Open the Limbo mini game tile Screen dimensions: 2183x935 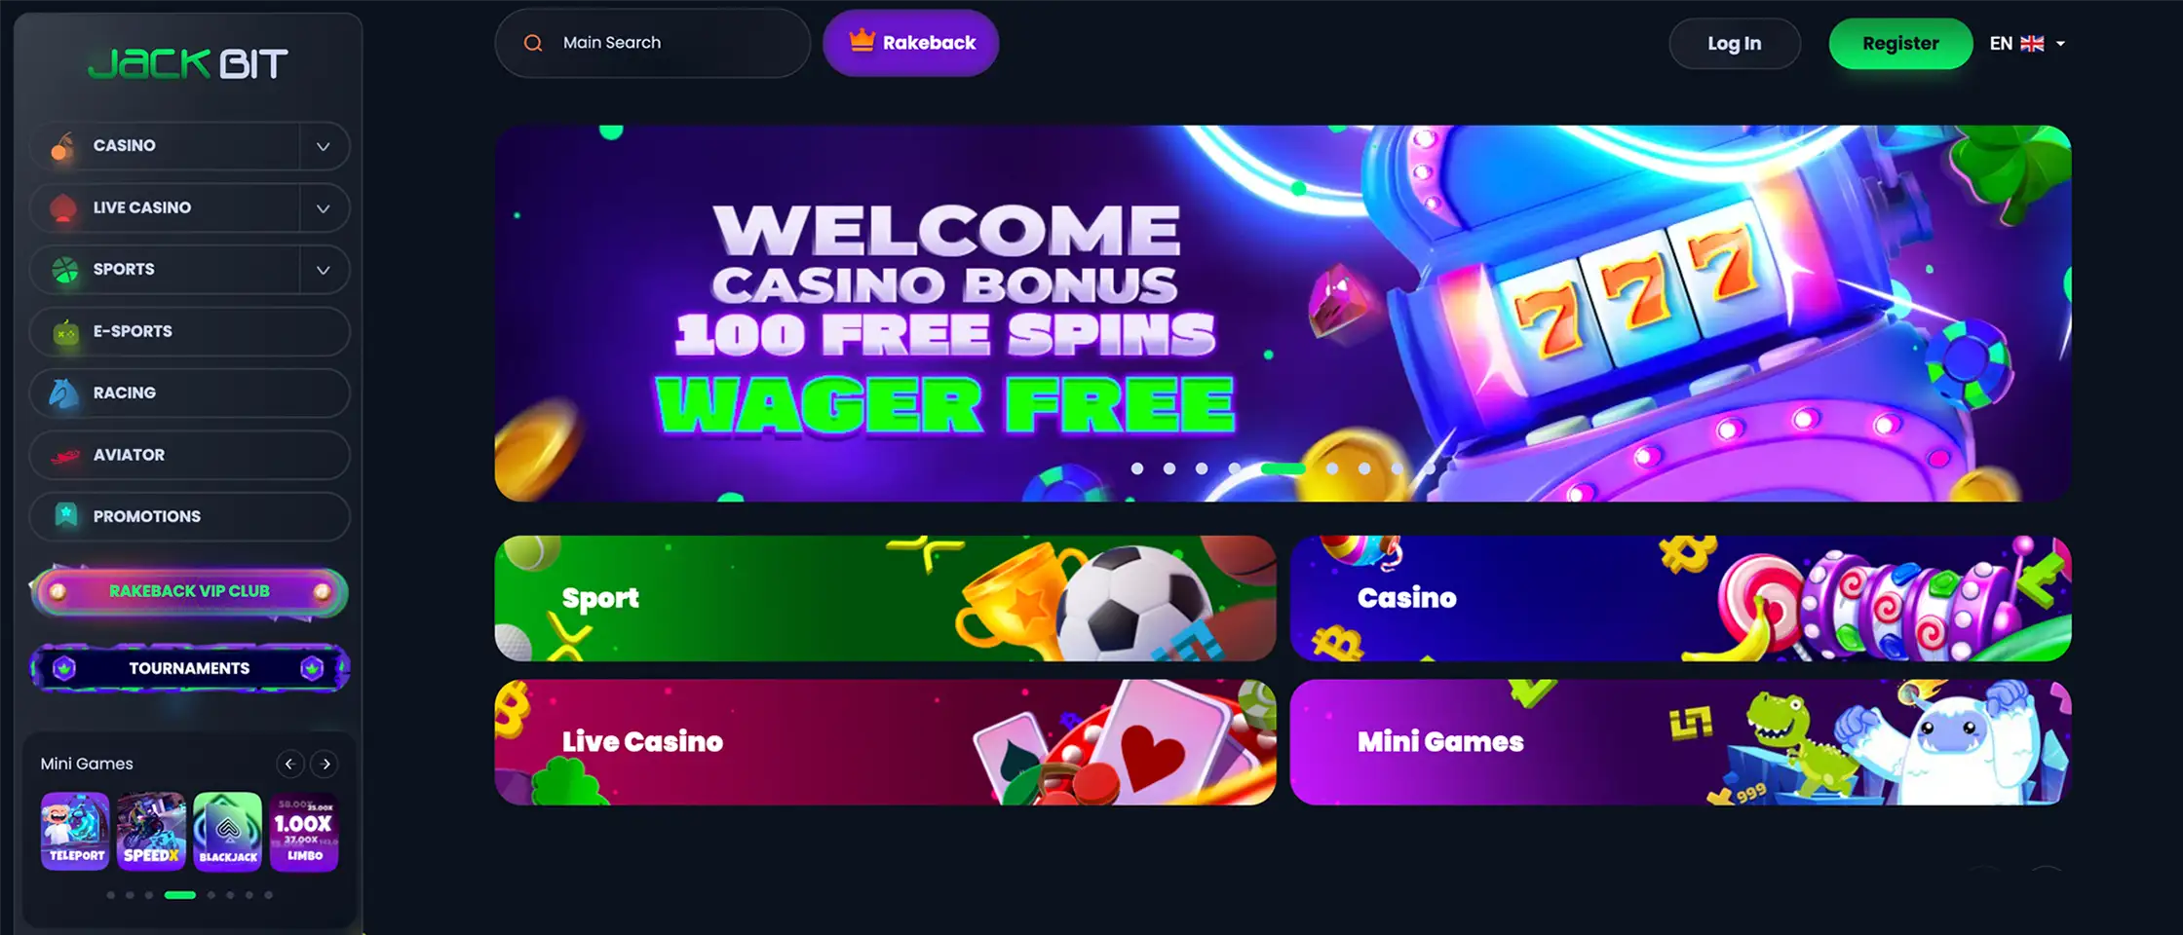[x=304, y=831]
